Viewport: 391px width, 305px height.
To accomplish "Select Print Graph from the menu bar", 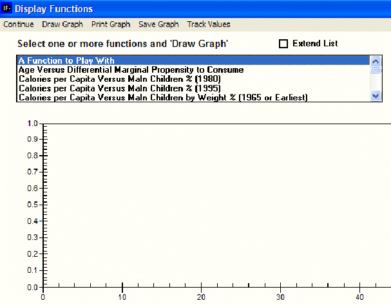I will [x=111, y=24].
